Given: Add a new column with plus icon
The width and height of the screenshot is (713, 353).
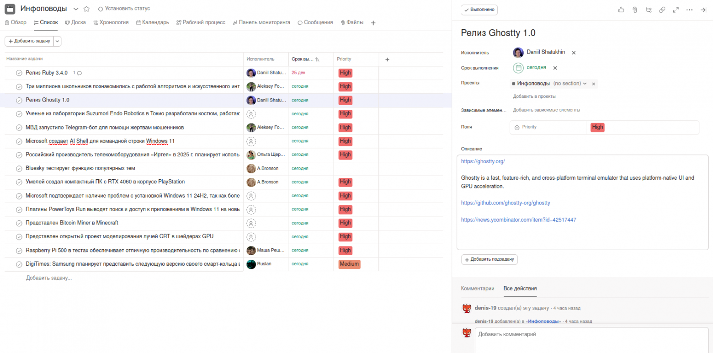Looking at the screenshot, I should [387, 59].
